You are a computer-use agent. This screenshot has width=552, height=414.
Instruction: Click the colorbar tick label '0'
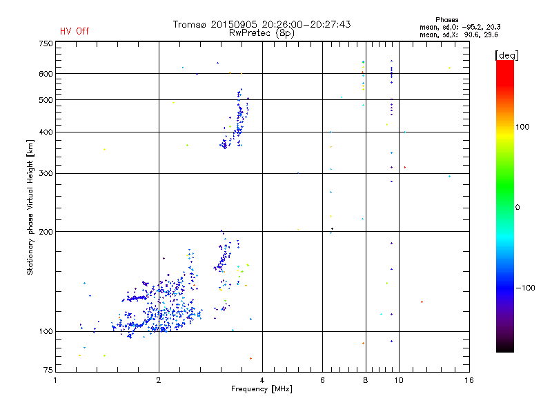click(x=517, y=208)
